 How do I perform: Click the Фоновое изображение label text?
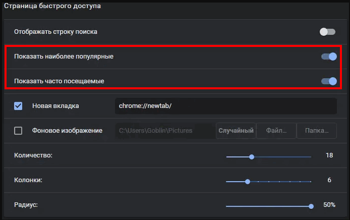point(67,131)
